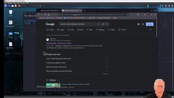
Task: Open a new Firefox tab with plus button
Action: tap(84, 11)
